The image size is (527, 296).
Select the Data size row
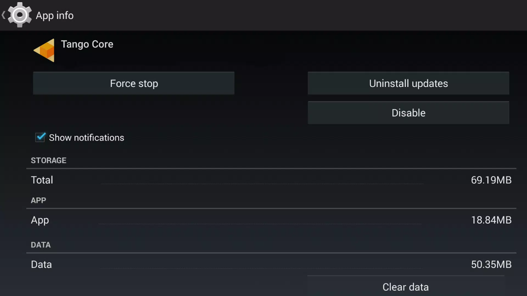tap(271, 264)
